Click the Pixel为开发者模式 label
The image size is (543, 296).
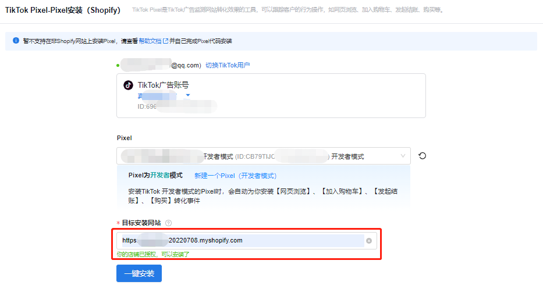tap(155, 175)
